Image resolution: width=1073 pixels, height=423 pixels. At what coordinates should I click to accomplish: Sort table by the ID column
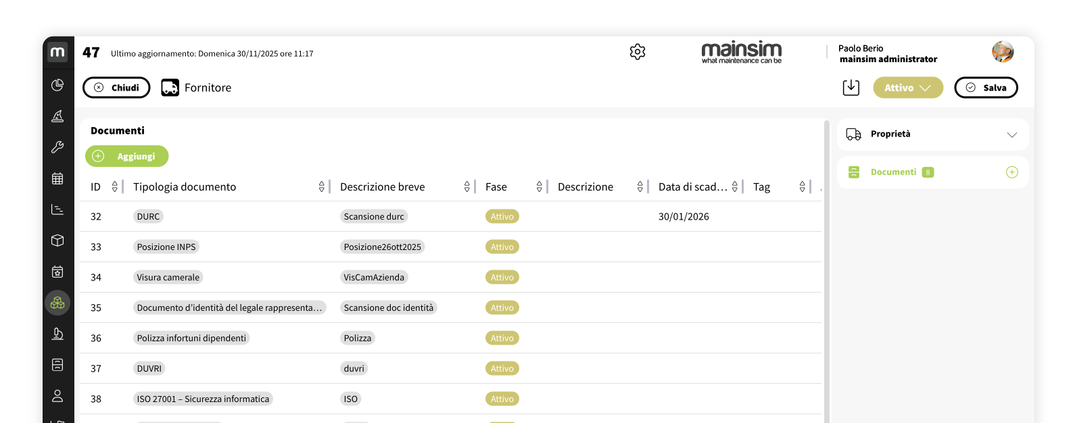pos(114,187)
